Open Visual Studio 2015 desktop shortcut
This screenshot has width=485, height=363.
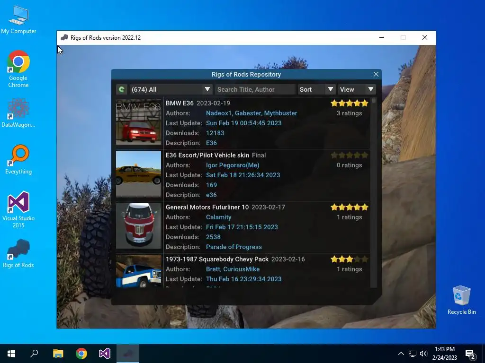click(18, 210)
